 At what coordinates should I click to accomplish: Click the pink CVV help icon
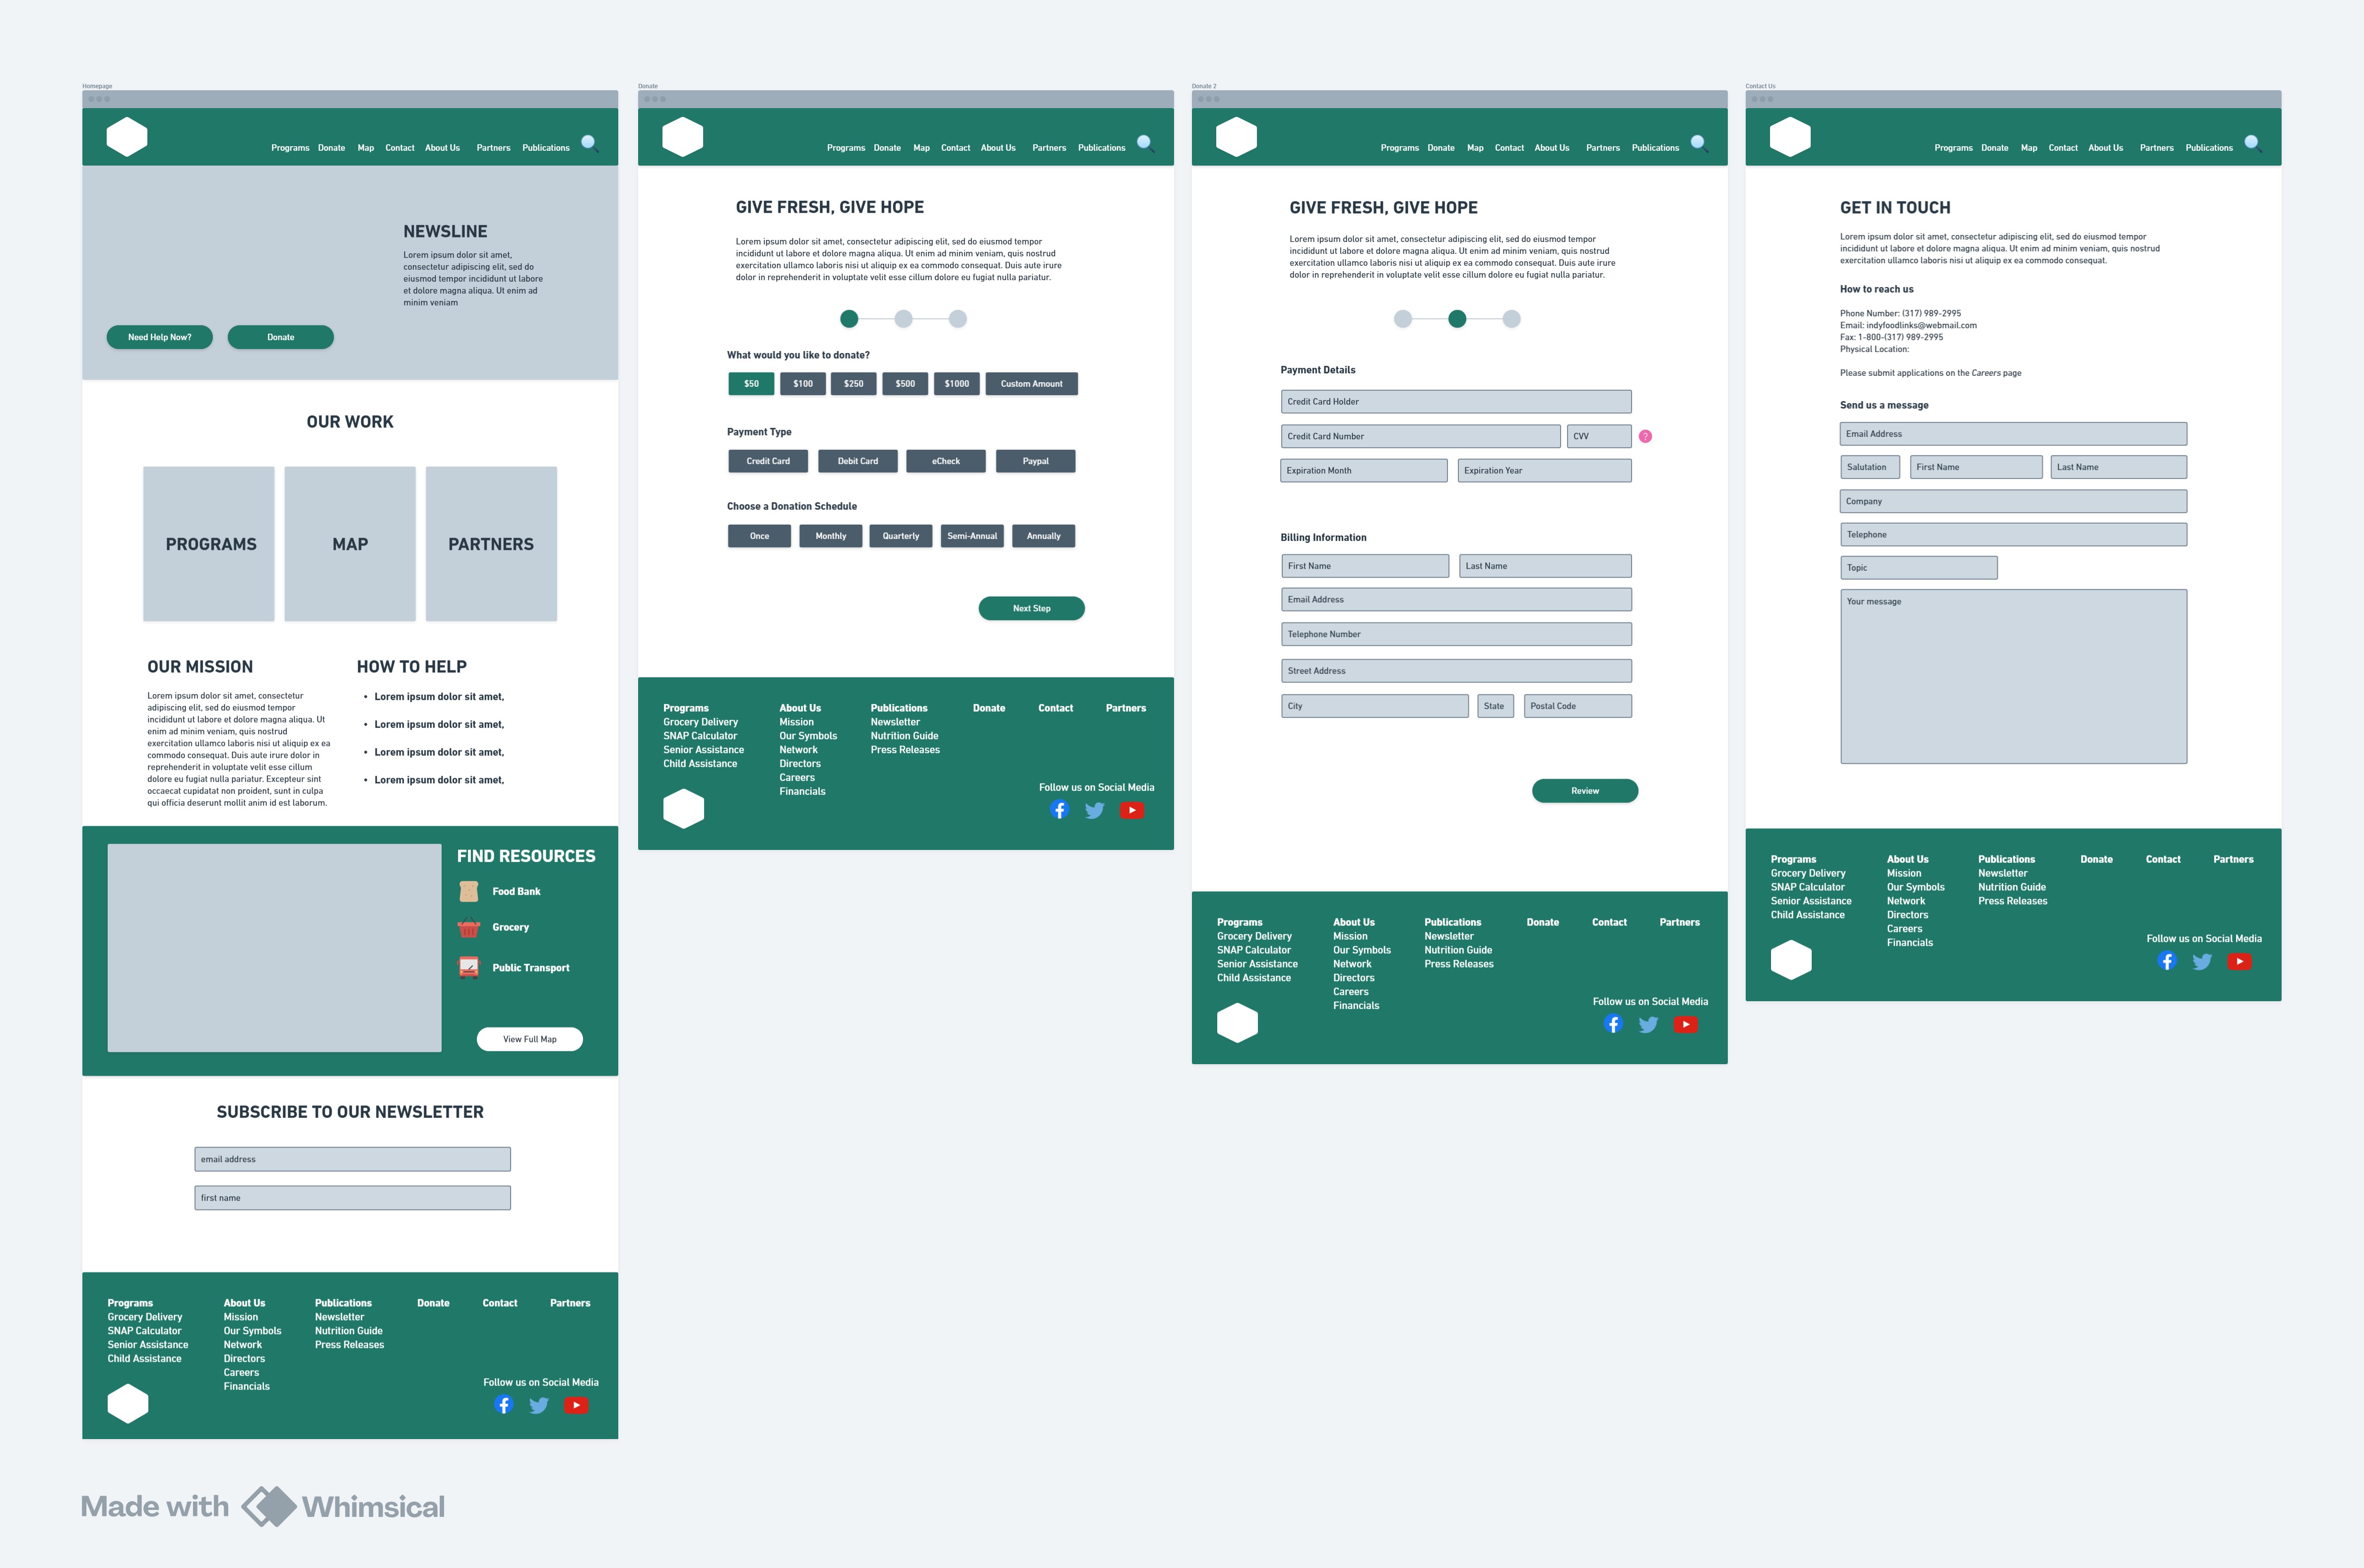click(1644, 437)
